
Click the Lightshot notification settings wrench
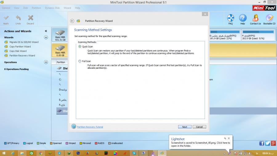(225, 138)
